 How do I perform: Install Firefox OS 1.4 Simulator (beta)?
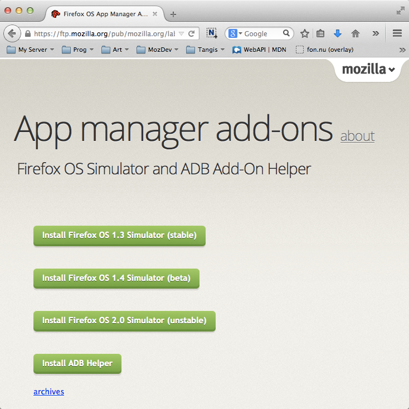tap(116, 278)
